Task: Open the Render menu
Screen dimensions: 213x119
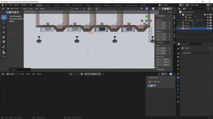Action: click(16, 5)
